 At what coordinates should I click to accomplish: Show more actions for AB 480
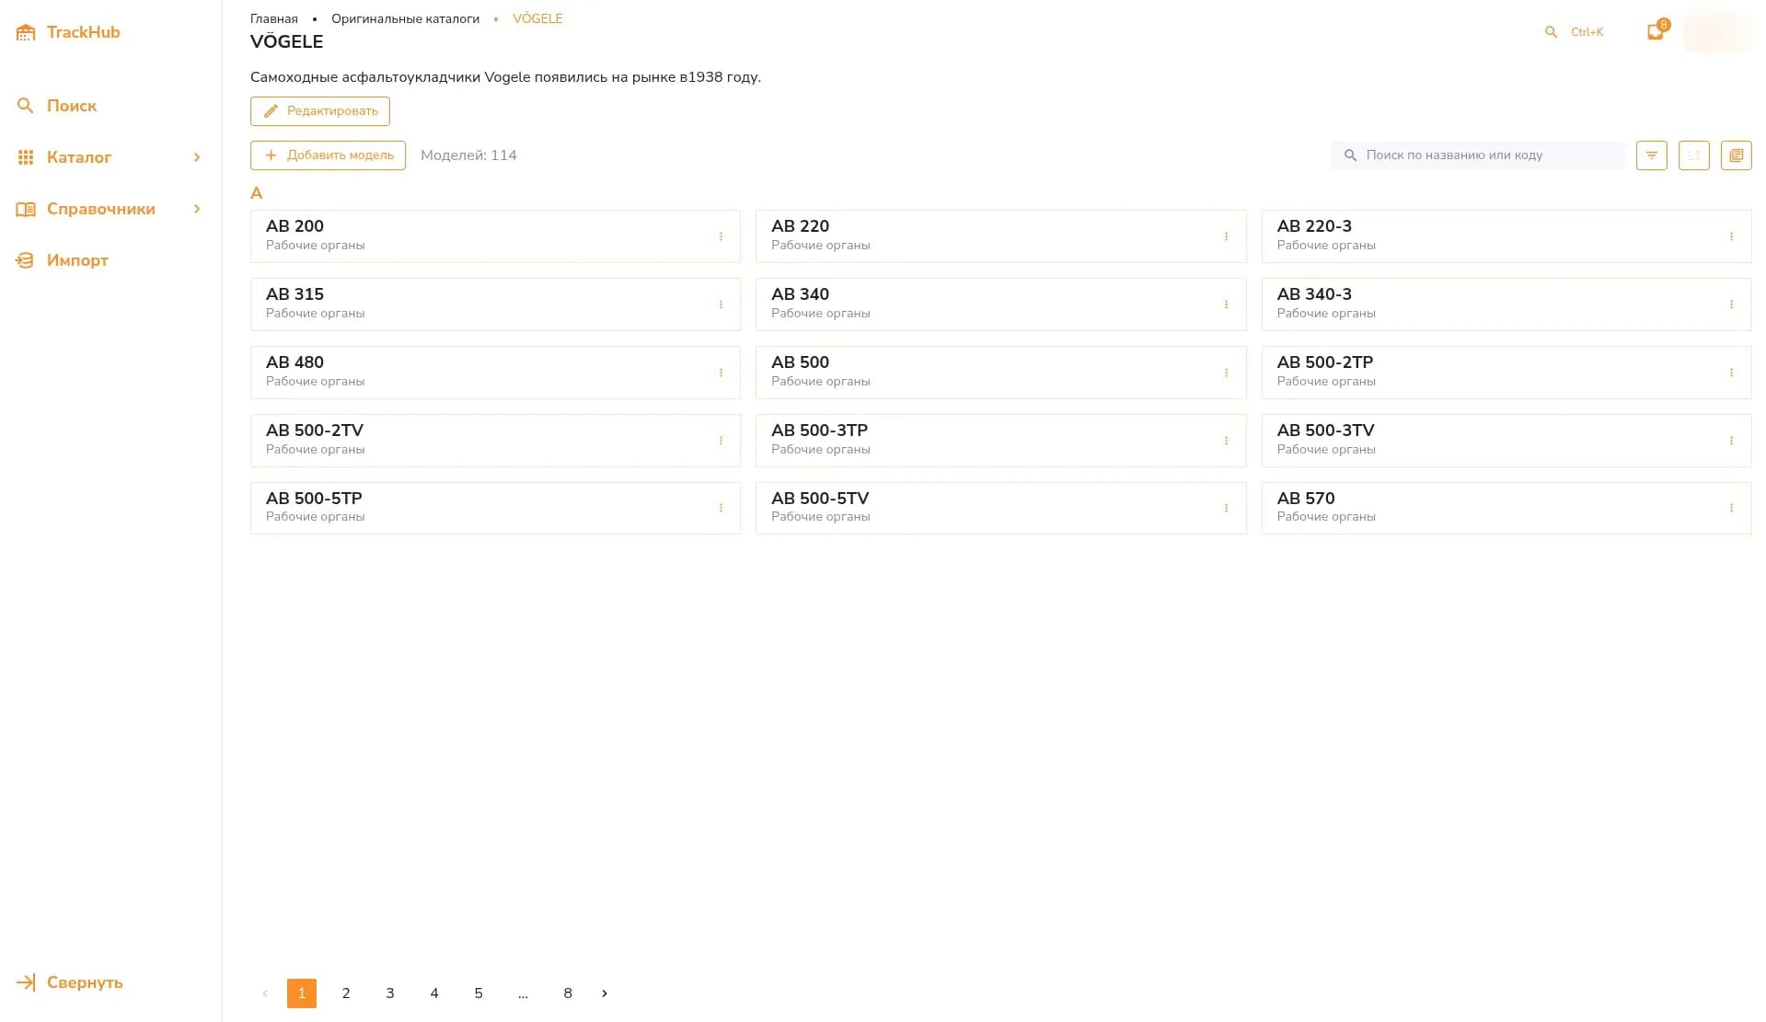(721, 373)
